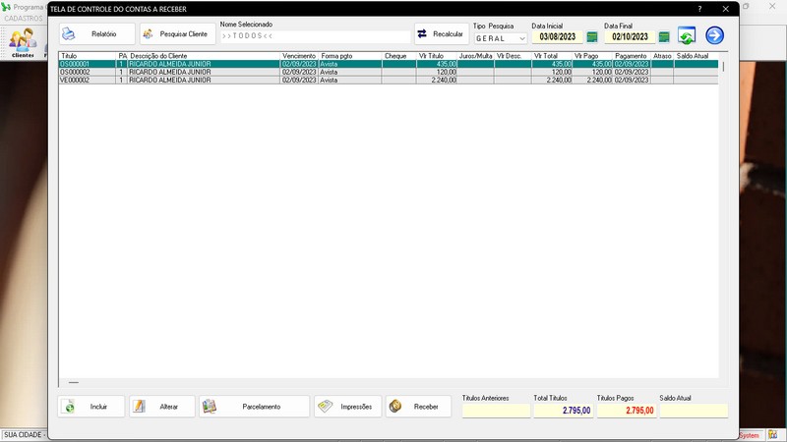Click the Clientes icon in main window
Image resolution: width=787 pixels, height=442 pixels.
[23, 43]
